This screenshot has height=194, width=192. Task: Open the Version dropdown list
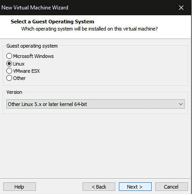click(x=96, y=104)
